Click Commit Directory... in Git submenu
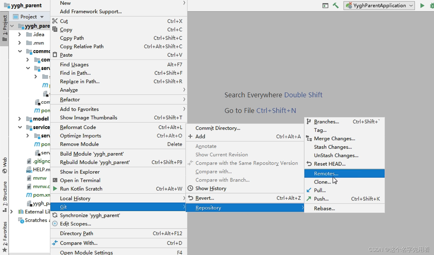The height and width of the screenshot is (255, 434). coord(245,128)
